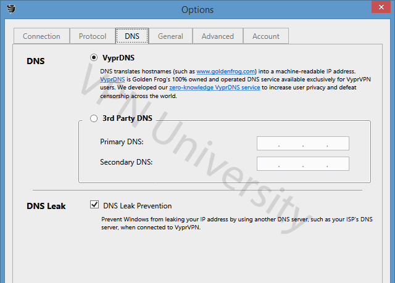Select the VyprDNS radio button

tap(94, 57)
